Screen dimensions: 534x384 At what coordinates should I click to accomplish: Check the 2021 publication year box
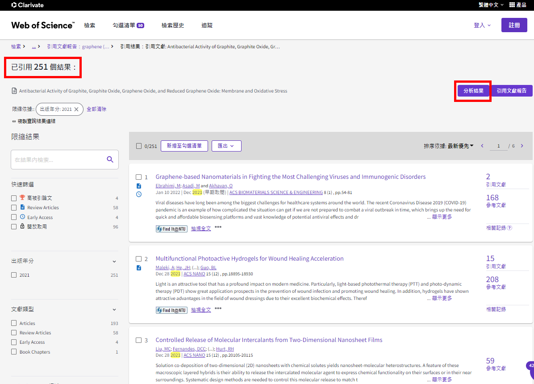coord(14,275)
